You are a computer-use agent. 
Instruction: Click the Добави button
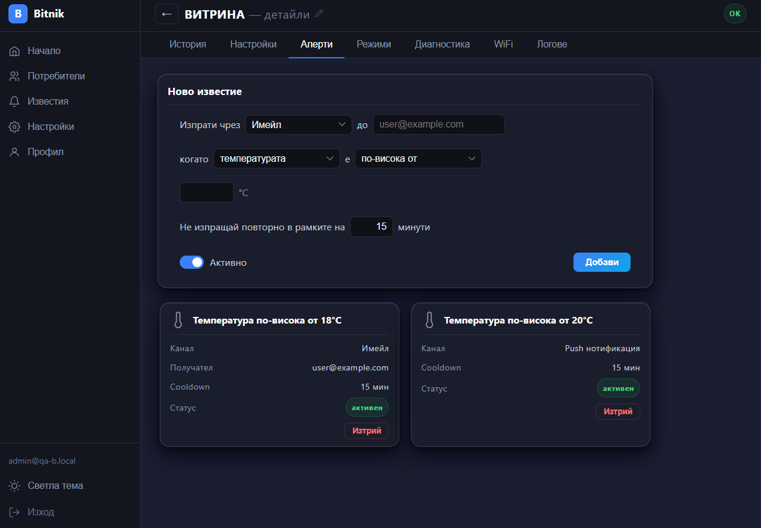(x=602, y=262)
